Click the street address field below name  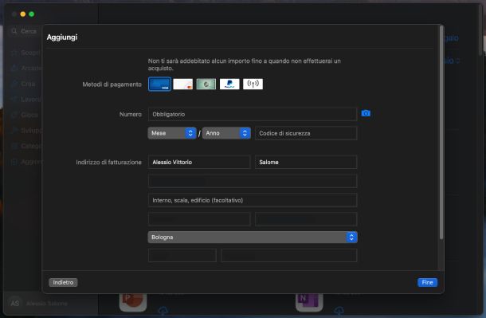pyautogui.click(x=253, y=181)
